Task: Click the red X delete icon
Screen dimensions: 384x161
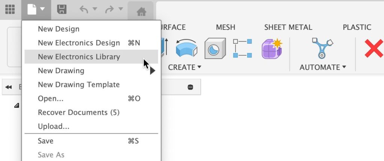Action: click(x=374, y=49)
